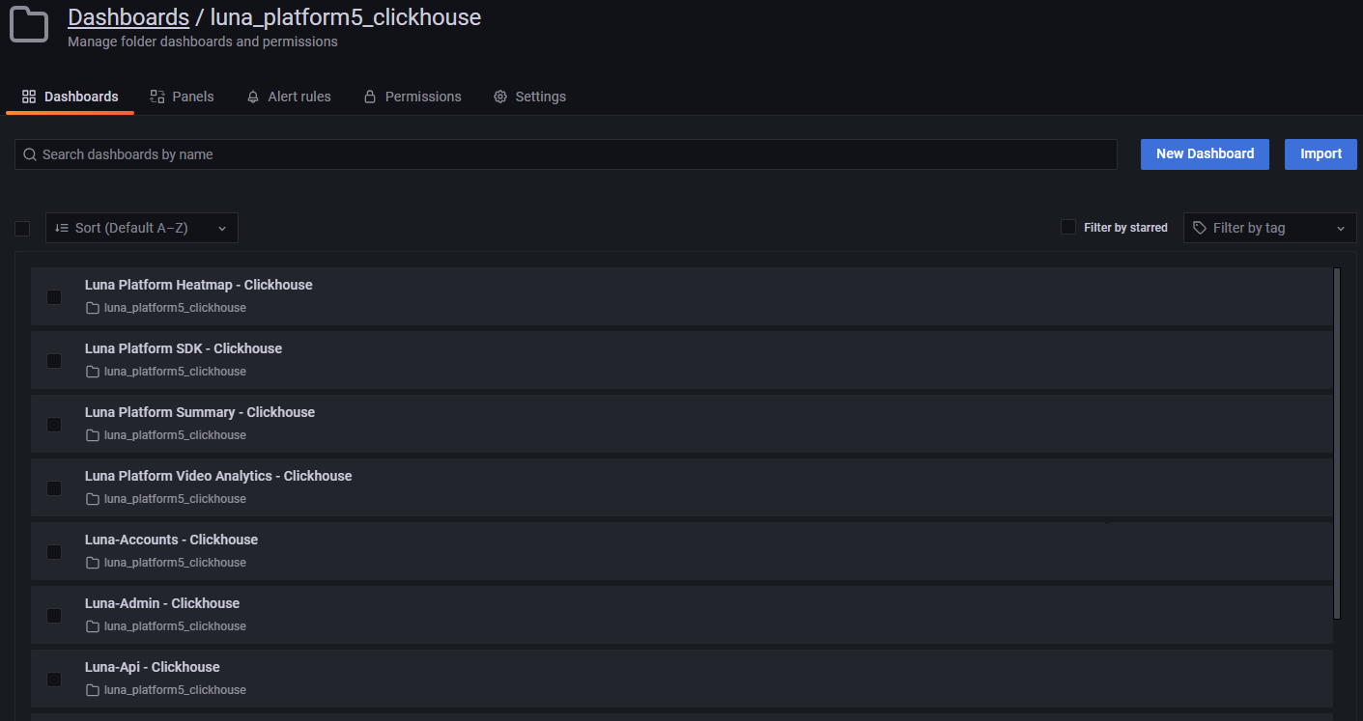Check the Luna Platform SDK - Clickhouse checkbox
This screenshot has height=721, width=1363.
click(54, 360)
